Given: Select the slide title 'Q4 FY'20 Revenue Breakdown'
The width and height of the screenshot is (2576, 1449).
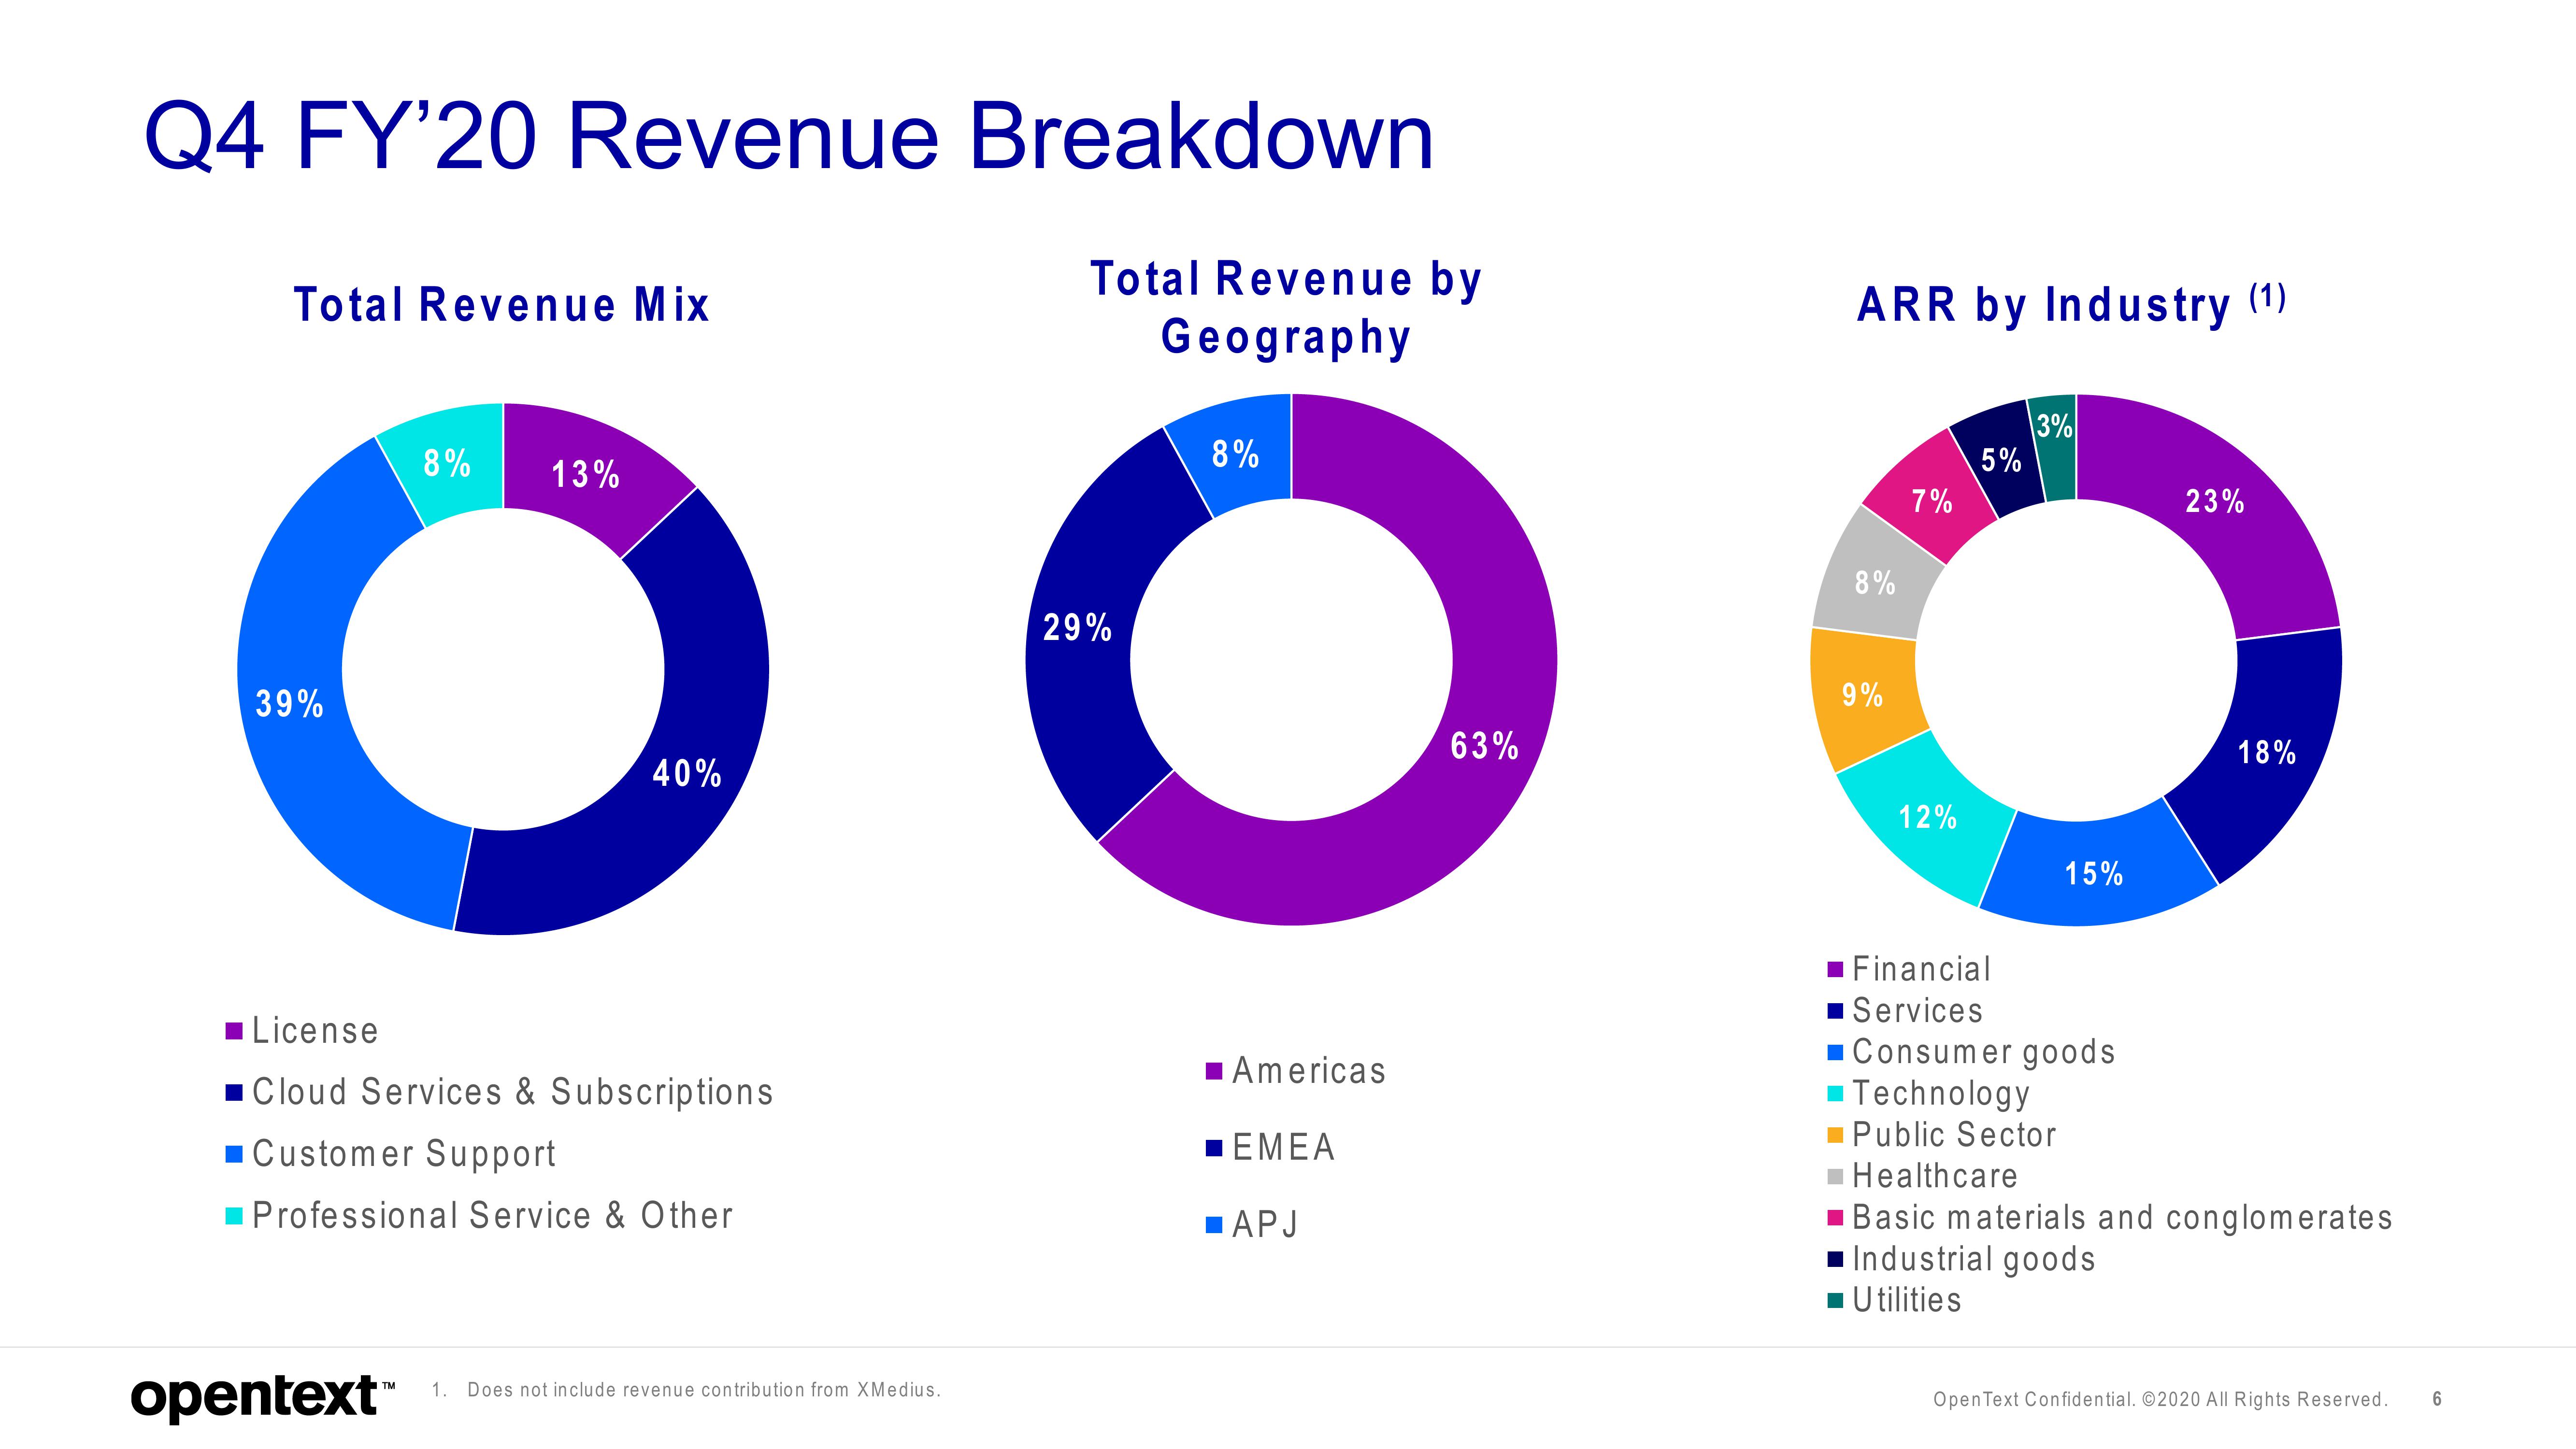Looking at the screenshot, I should tap(789, 136).
